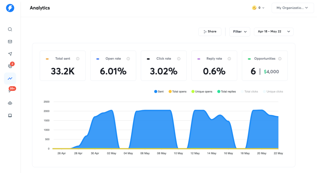
Task: Click info icon on Opportunities card
Action: pos(280,59)
